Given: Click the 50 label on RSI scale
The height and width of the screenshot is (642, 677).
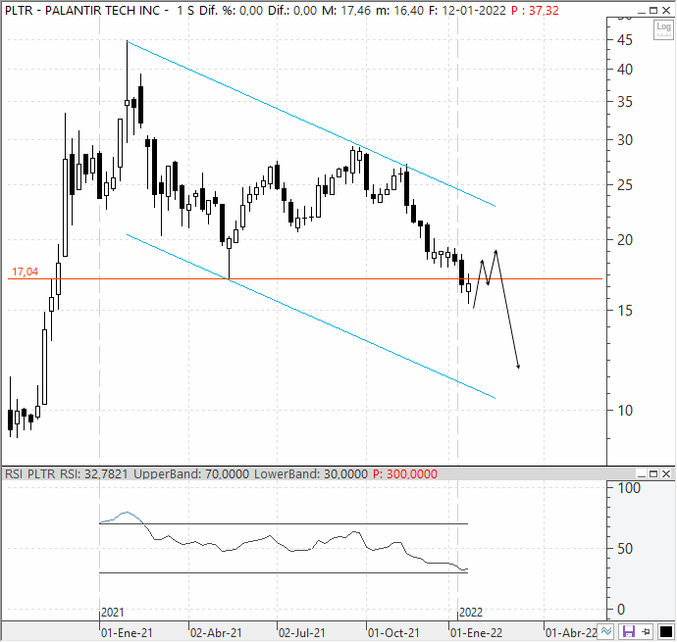Looking at the screenshot, I should click(x=625, y=549).
